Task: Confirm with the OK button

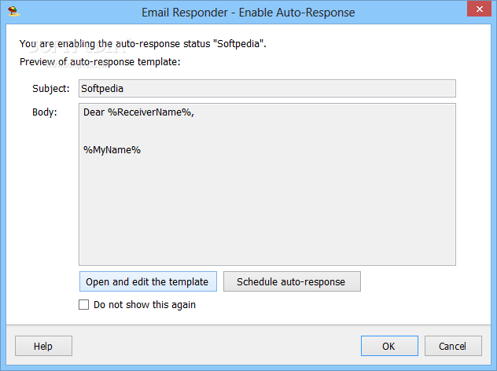Action: point(389,346)
